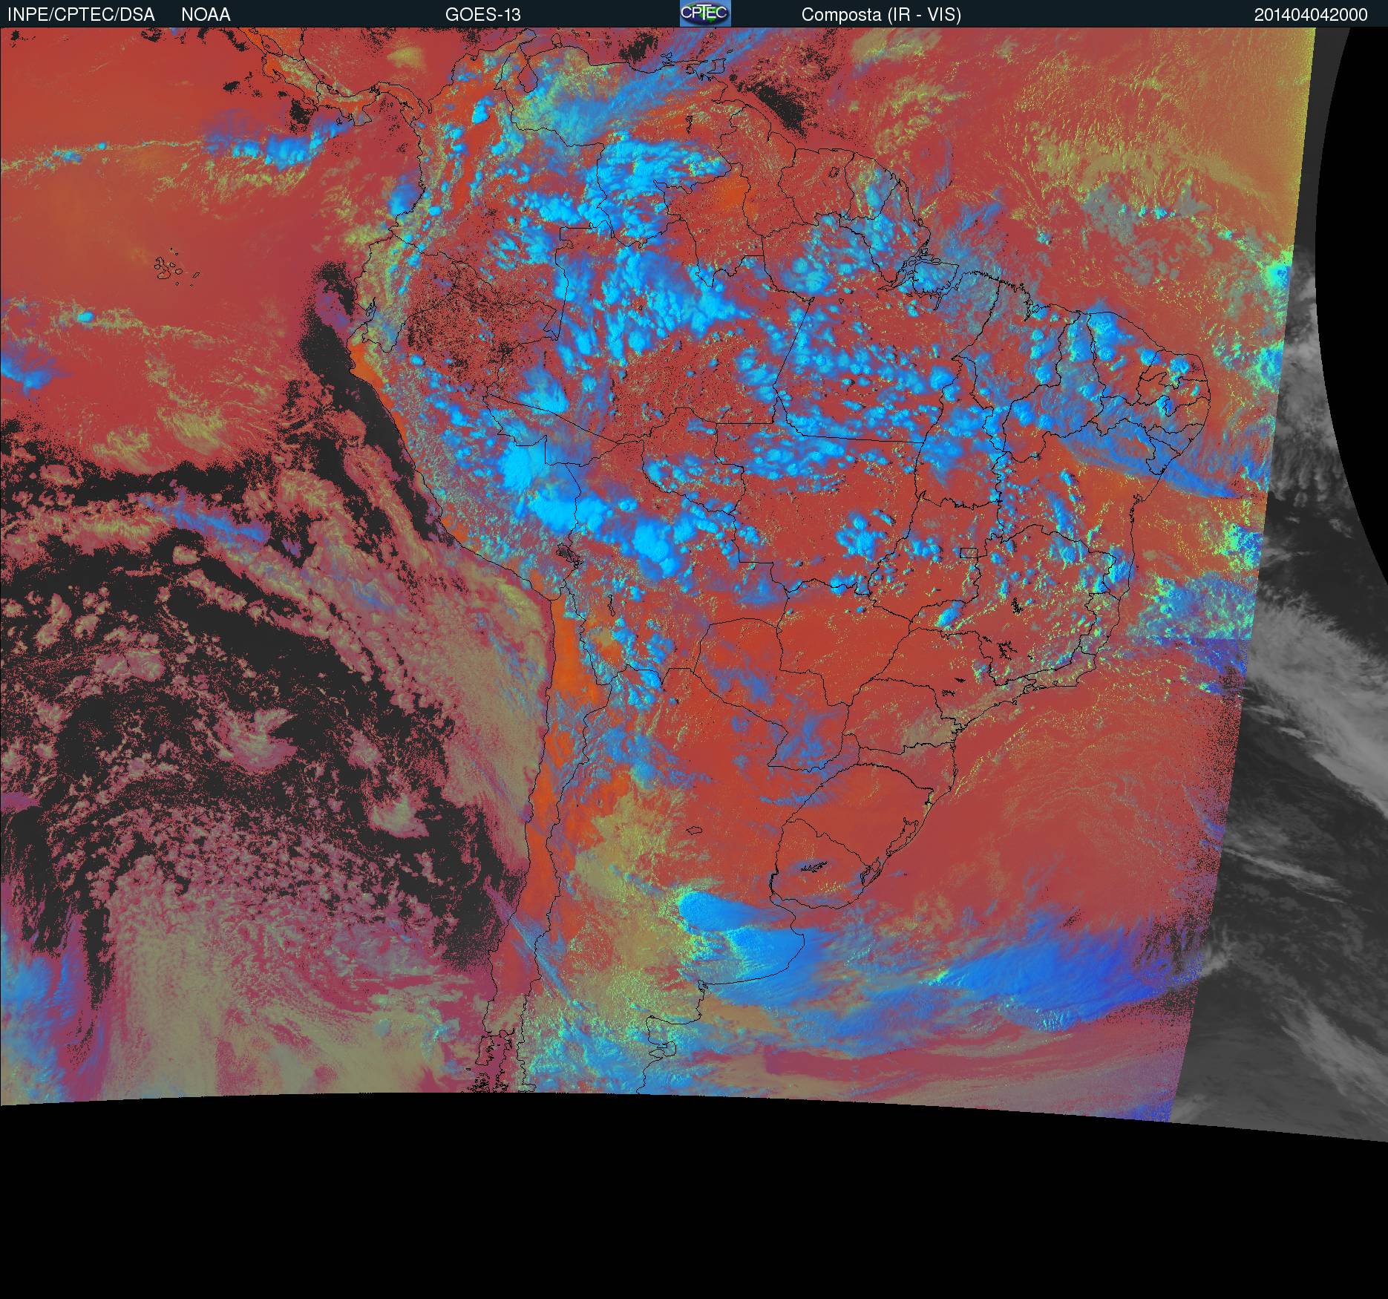Viewport: 1388px width, 1299px height.
Task: Click the Composta (IR - VIS) title
Action: click(881, 15)
